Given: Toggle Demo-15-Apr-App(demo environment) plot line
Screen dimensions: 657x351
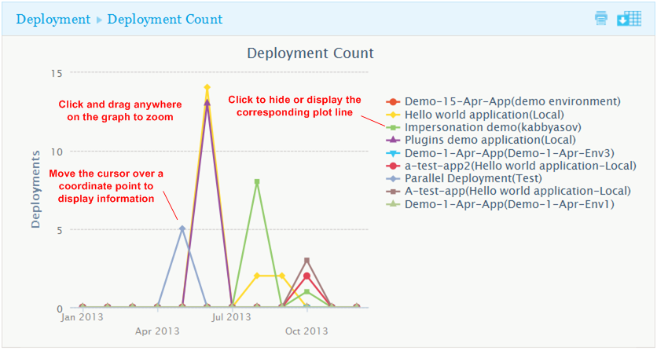Looking at the screenshot, I should pos(503,102).
